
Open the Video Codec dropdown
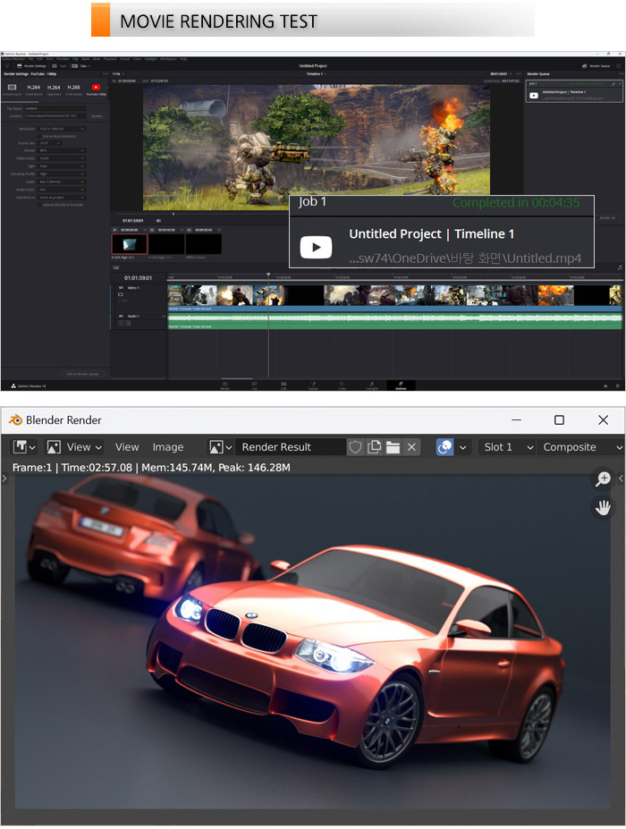[x=62, y=158]
